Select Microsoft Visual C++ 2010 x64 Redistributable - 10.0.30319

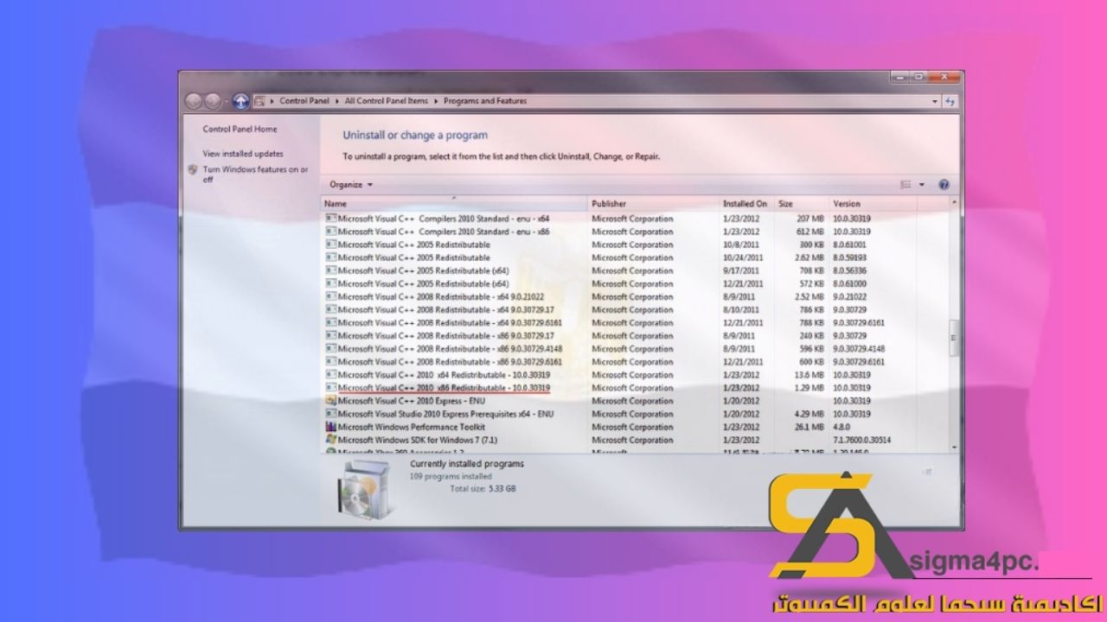(443, 375)
